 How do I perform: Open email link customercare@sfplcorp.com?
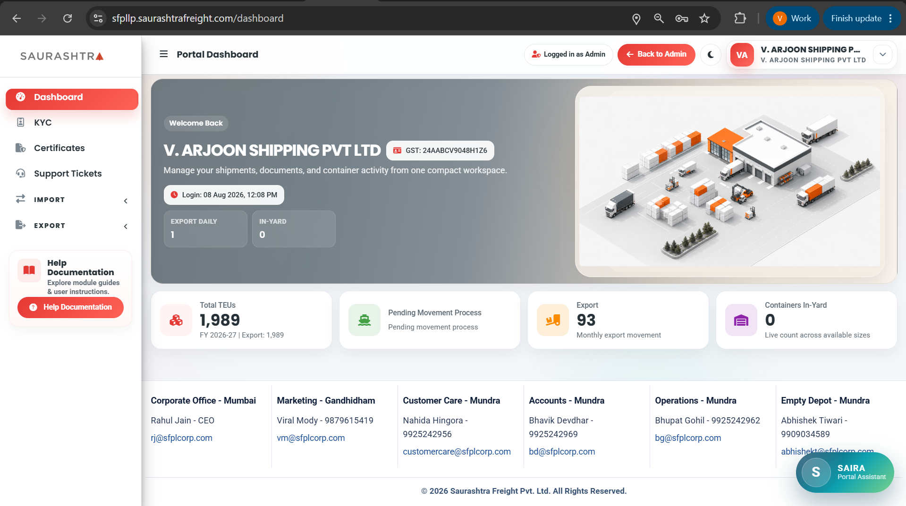pos(457,452)
